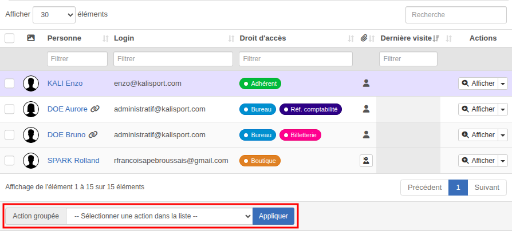Click the link icon beside DOE Bruno
This screenshot has height=231, width=512.
coord(93,135)
